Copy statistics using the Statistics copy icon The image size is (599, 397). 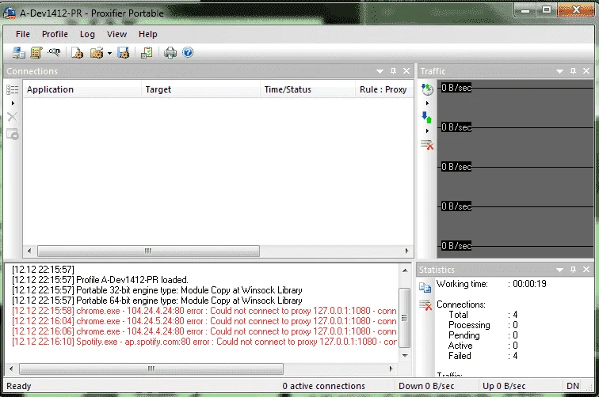(425, 287)
